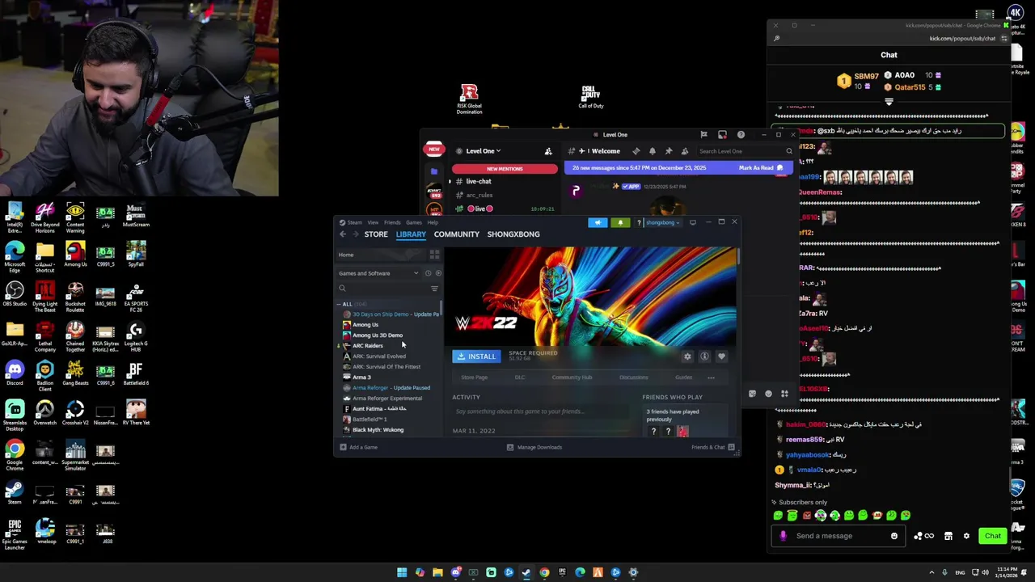Click the Kick channel points icon
Screen dimensions: 1035x582
pos(923,536)
